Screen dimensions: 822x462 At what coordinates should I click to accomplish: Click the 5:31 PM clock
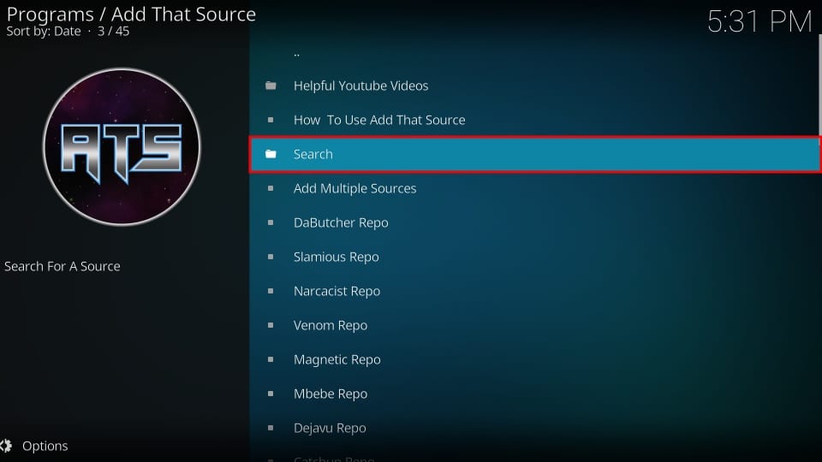(x=759, y=21)
